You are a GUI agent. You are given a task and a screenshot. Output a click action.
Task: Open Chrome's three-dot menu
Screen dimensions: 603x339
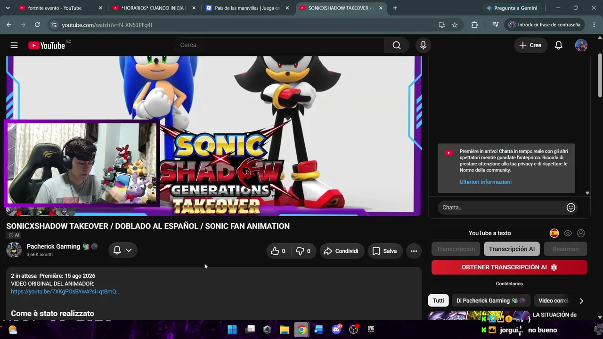pyautogui.click(x=594, y=25)
